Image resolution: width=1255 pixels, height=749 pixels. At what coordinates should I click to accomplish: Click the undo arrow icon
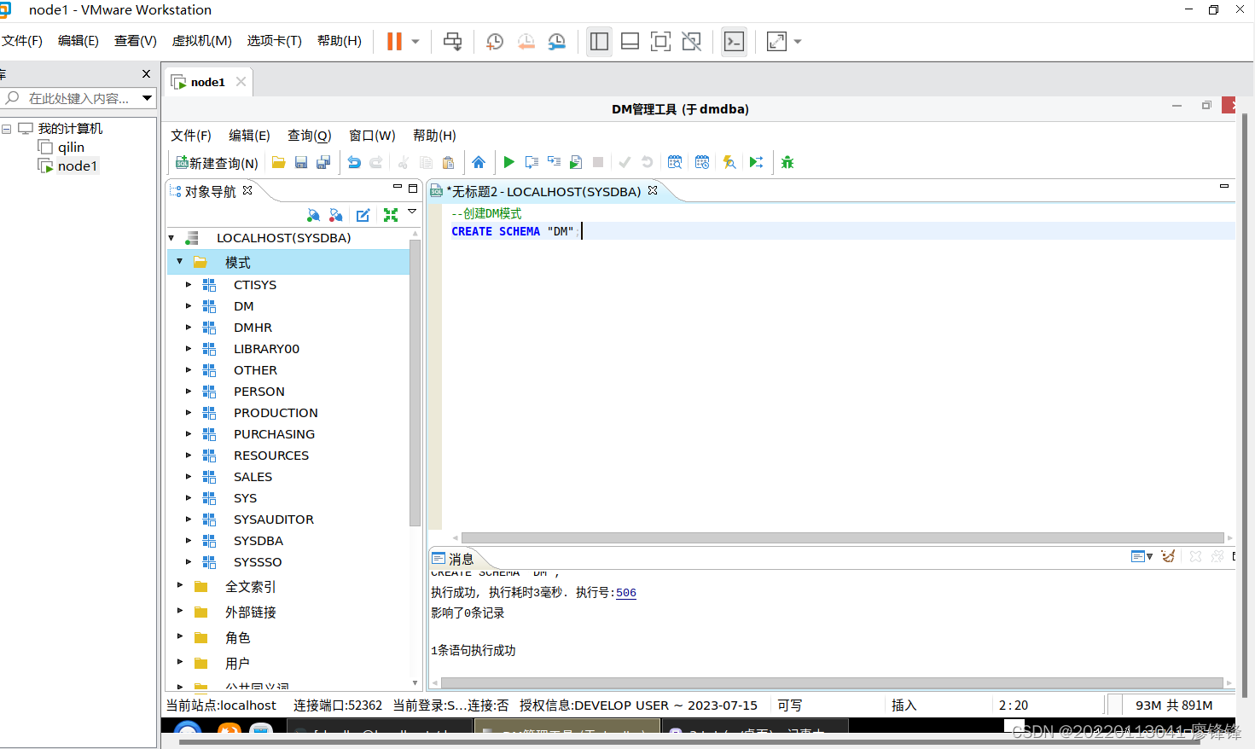click(354, 162)
